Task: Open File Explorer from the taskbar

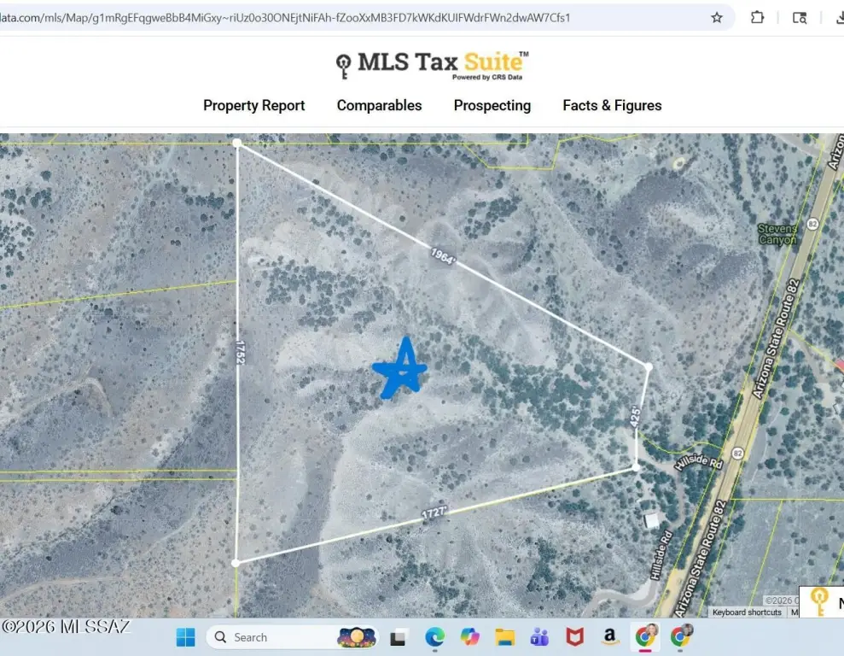Action: (x=505, y=637)
